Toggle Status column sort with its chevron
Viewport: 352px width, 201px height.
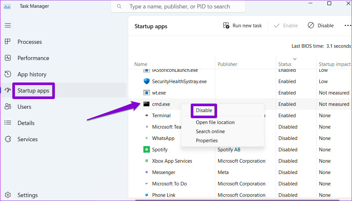click(x=294, y=59)
